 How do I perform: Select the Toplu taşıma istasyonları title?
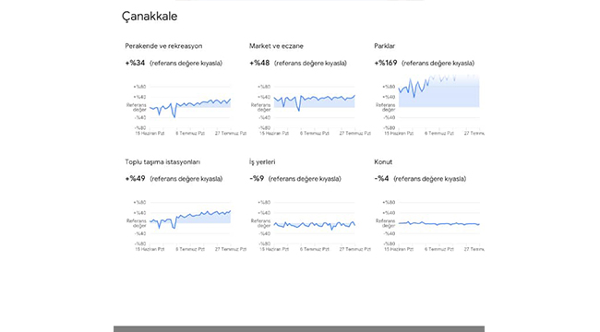click(162, 161)
